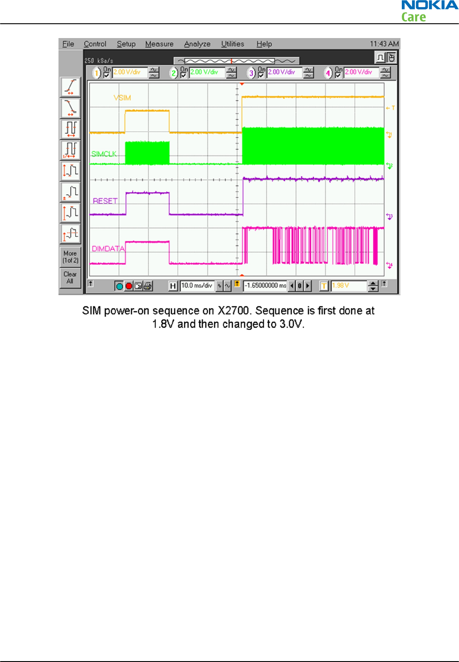The height and width of the screenshot is (662, 459).
Task: Decrease channel 1 vertical scale
Action: pos(154,75)
